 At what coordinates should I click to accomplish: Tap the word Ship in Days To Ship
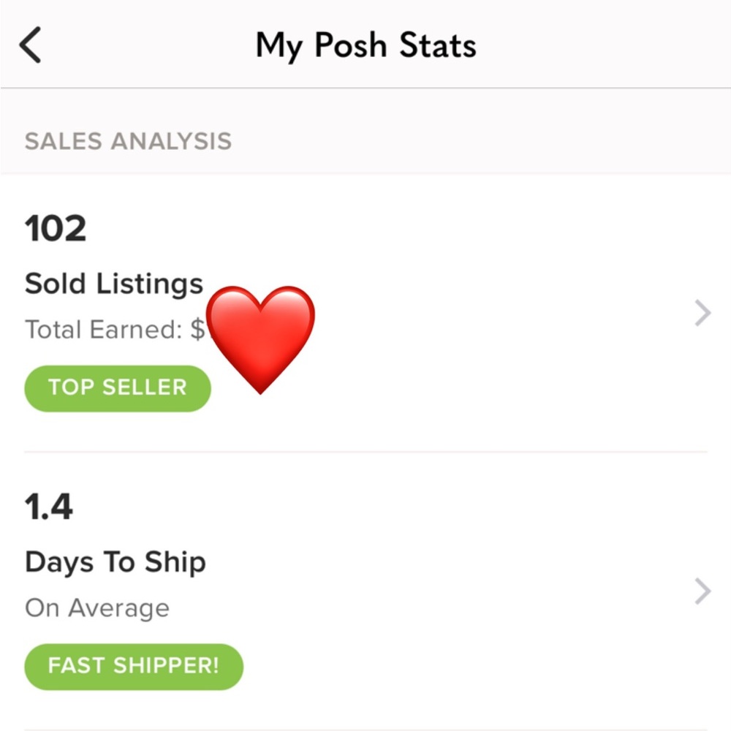(x=175, y=562)
